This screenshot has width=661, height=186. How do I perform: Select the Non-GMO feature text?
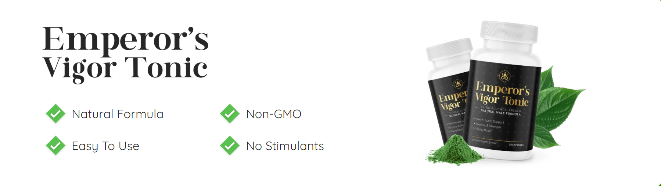pyautogui.click(x=274, y=114)
